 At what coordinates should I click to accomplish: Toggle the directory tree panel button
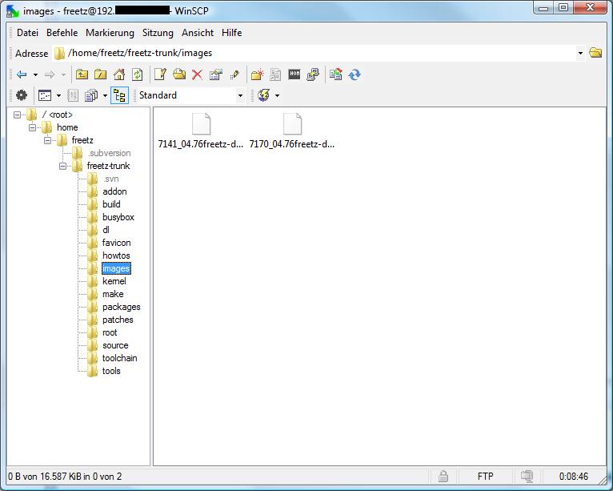click(x=119, y=95)
